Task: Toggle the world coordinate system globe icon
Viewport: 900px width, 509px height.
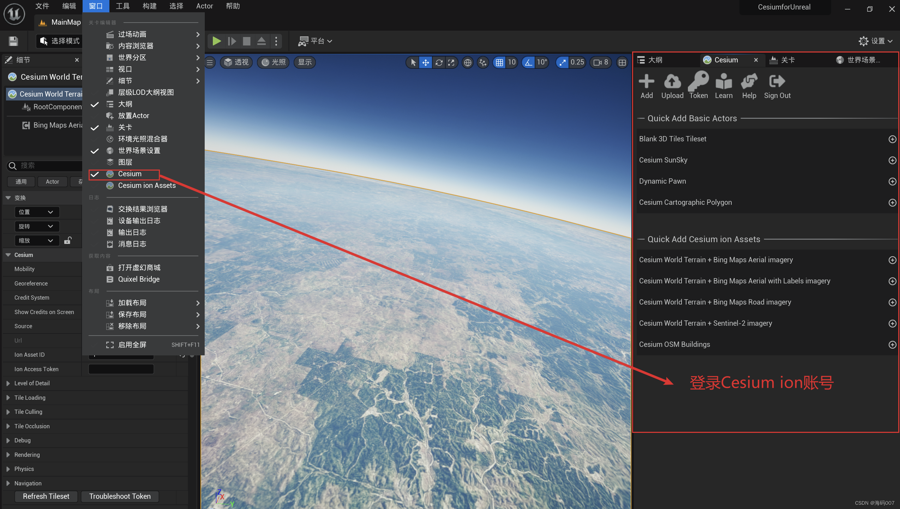Action: tap(467, 62)
